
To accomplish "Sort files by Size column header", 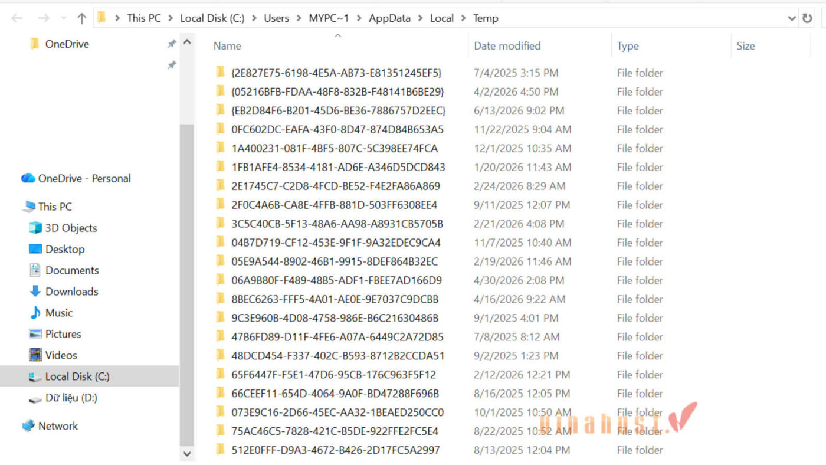I will [745, 45].
